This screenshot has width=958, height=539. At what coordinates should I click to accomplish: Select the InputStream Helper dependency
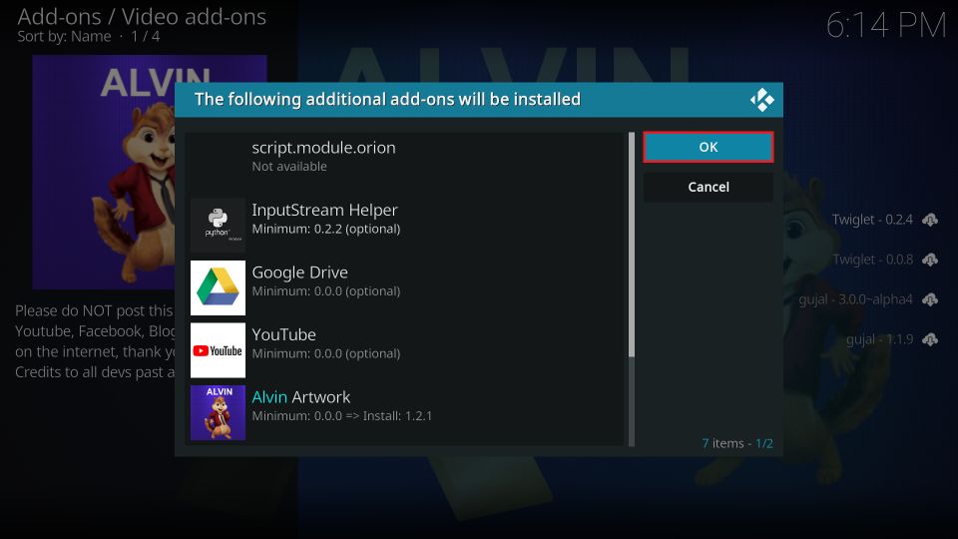pyautogui.click(x=406, y=226)
